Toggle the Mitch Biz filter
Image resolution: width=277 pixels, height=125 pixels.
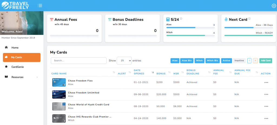(212, 61)
